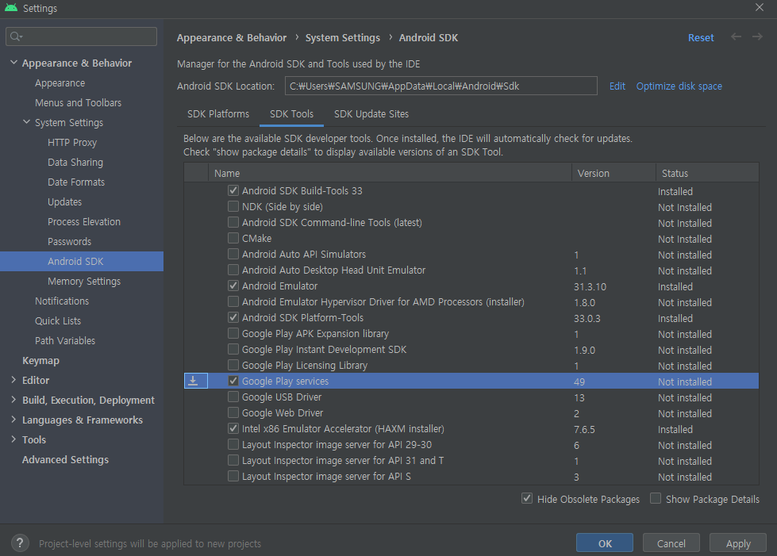Open Keymap settings page
777x556 pixels.
40,360
